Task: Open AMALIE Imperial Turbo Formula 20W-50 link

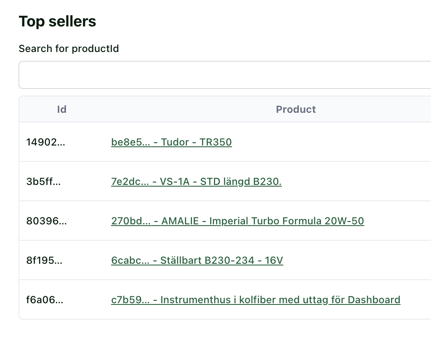Action: click(237, 221)
